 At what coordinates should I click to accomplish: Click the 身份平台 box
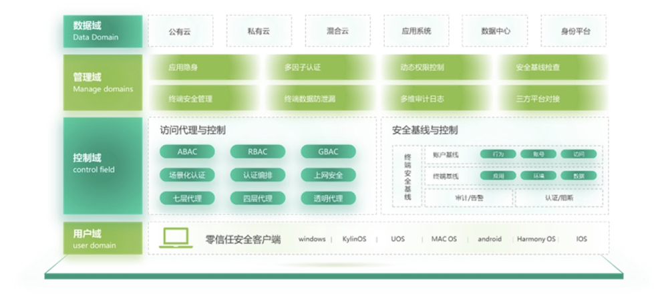point(573,31)
